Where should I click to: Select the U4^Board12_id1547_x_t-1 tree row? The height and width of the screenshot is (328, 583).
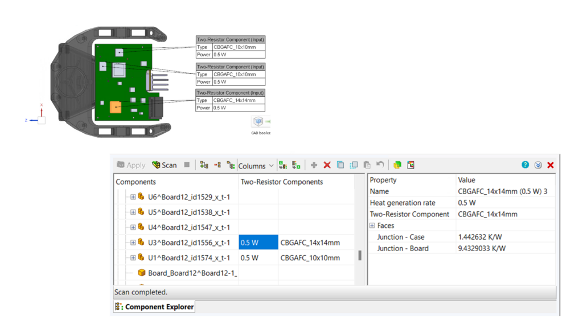[189, 227]
